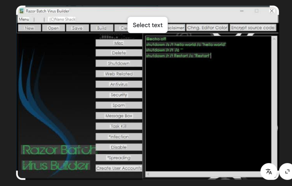This screenshot has width=292, height=186.
Task: Open the Create User Accounts section
Action: (118, 168)
